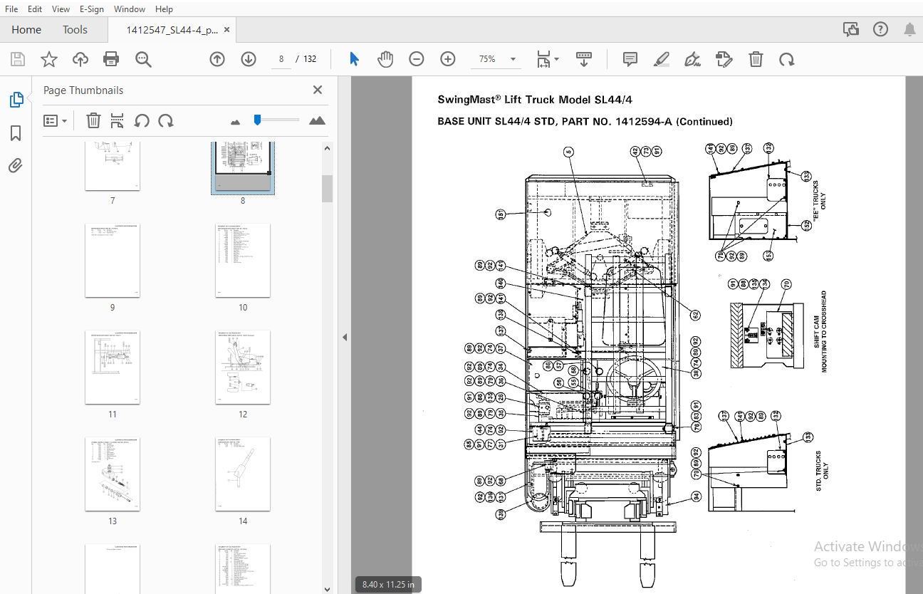Open the thumbnails options menu dropdown
923x594 pixels.
point(55,120)
